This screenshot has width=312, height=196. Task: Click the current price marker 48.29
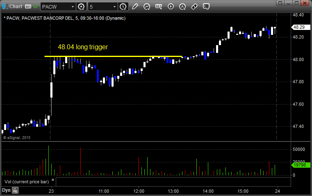point(301,27)
